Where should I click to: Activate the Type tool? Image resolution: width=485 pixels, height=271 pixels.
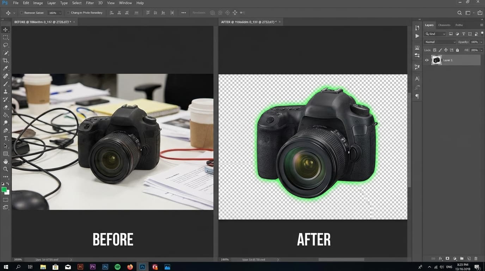click(5, 138)
